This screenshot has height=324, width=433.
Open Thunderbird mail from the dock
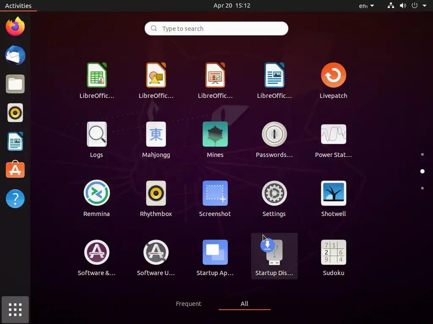15,55
